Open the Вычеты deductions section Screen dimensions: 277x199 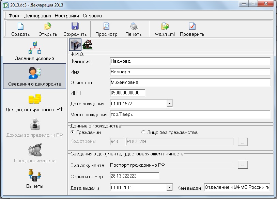(35, 179)
